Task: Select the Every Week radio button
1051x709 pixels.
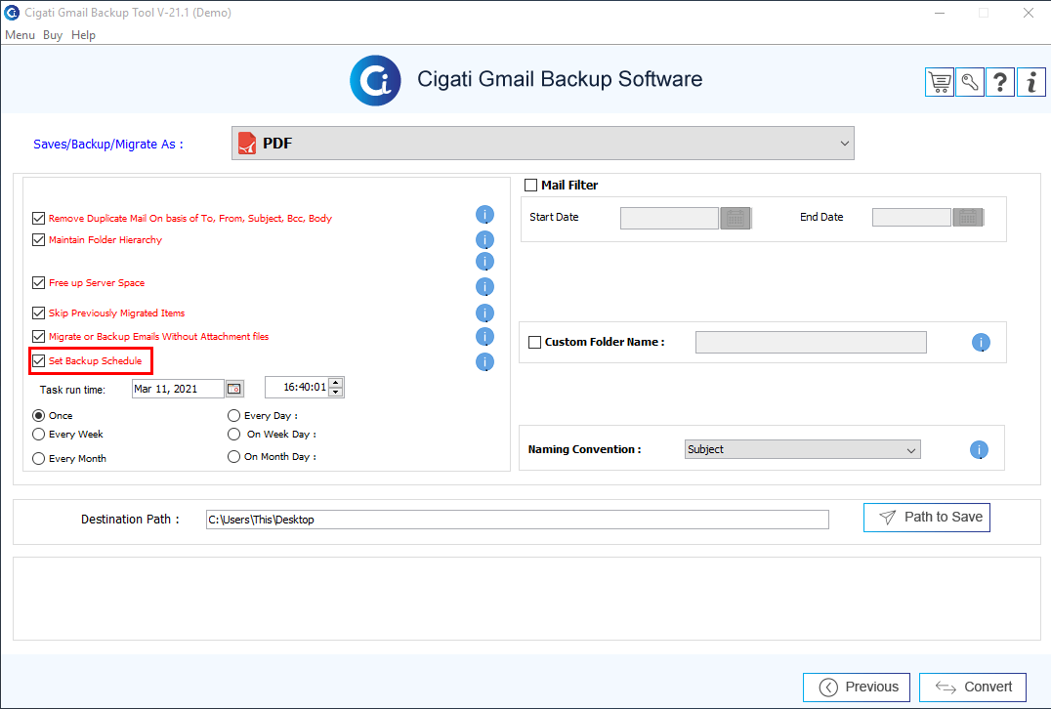Action: click(x=39, y=435)
